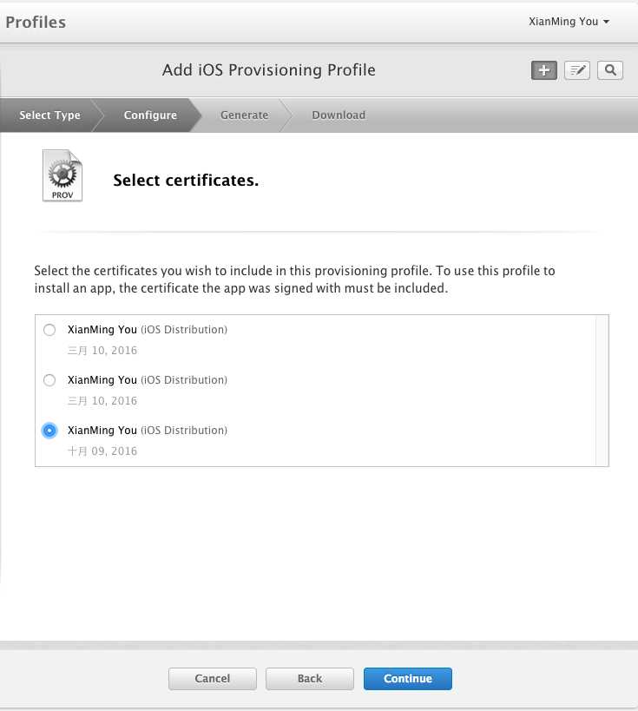This screenshot has width=638, height=711.
Task: Click the edit profiles pencil icon
Action: (x=577, y=71)
